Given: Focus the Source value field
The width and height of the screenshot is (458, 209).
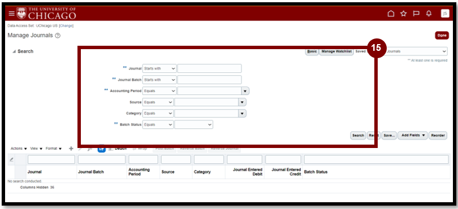Looking at the screenshot, I should click(x=206, y=102).
